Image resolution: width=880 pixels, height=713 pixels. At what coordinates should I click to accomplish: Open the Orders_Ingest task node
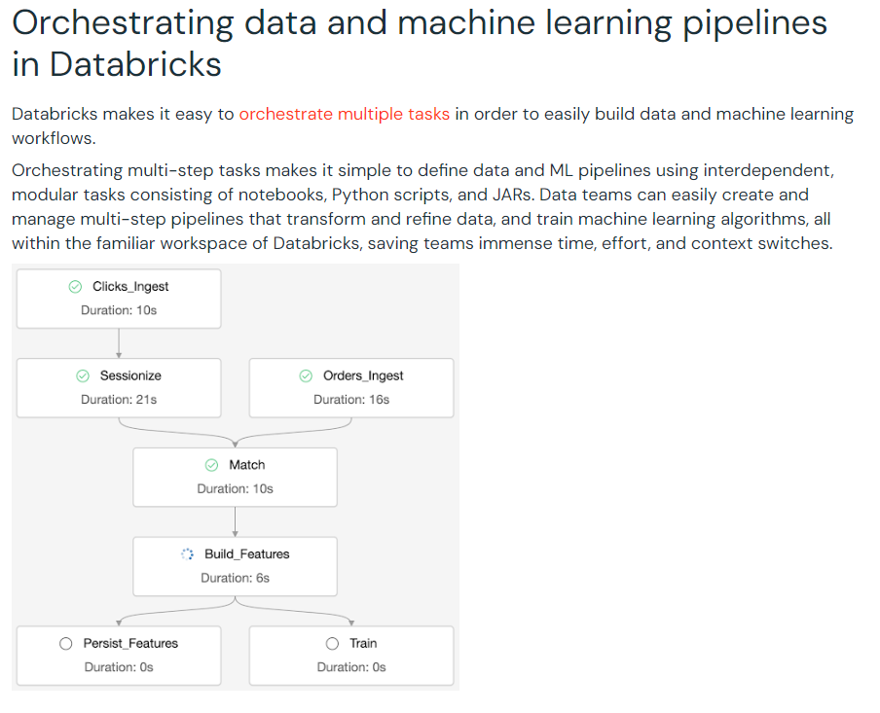(351, 388)
